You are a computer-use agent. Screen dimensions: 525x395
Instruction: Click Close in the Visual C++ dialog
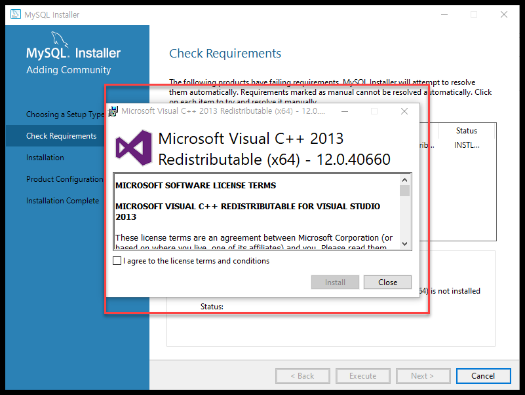387,283
